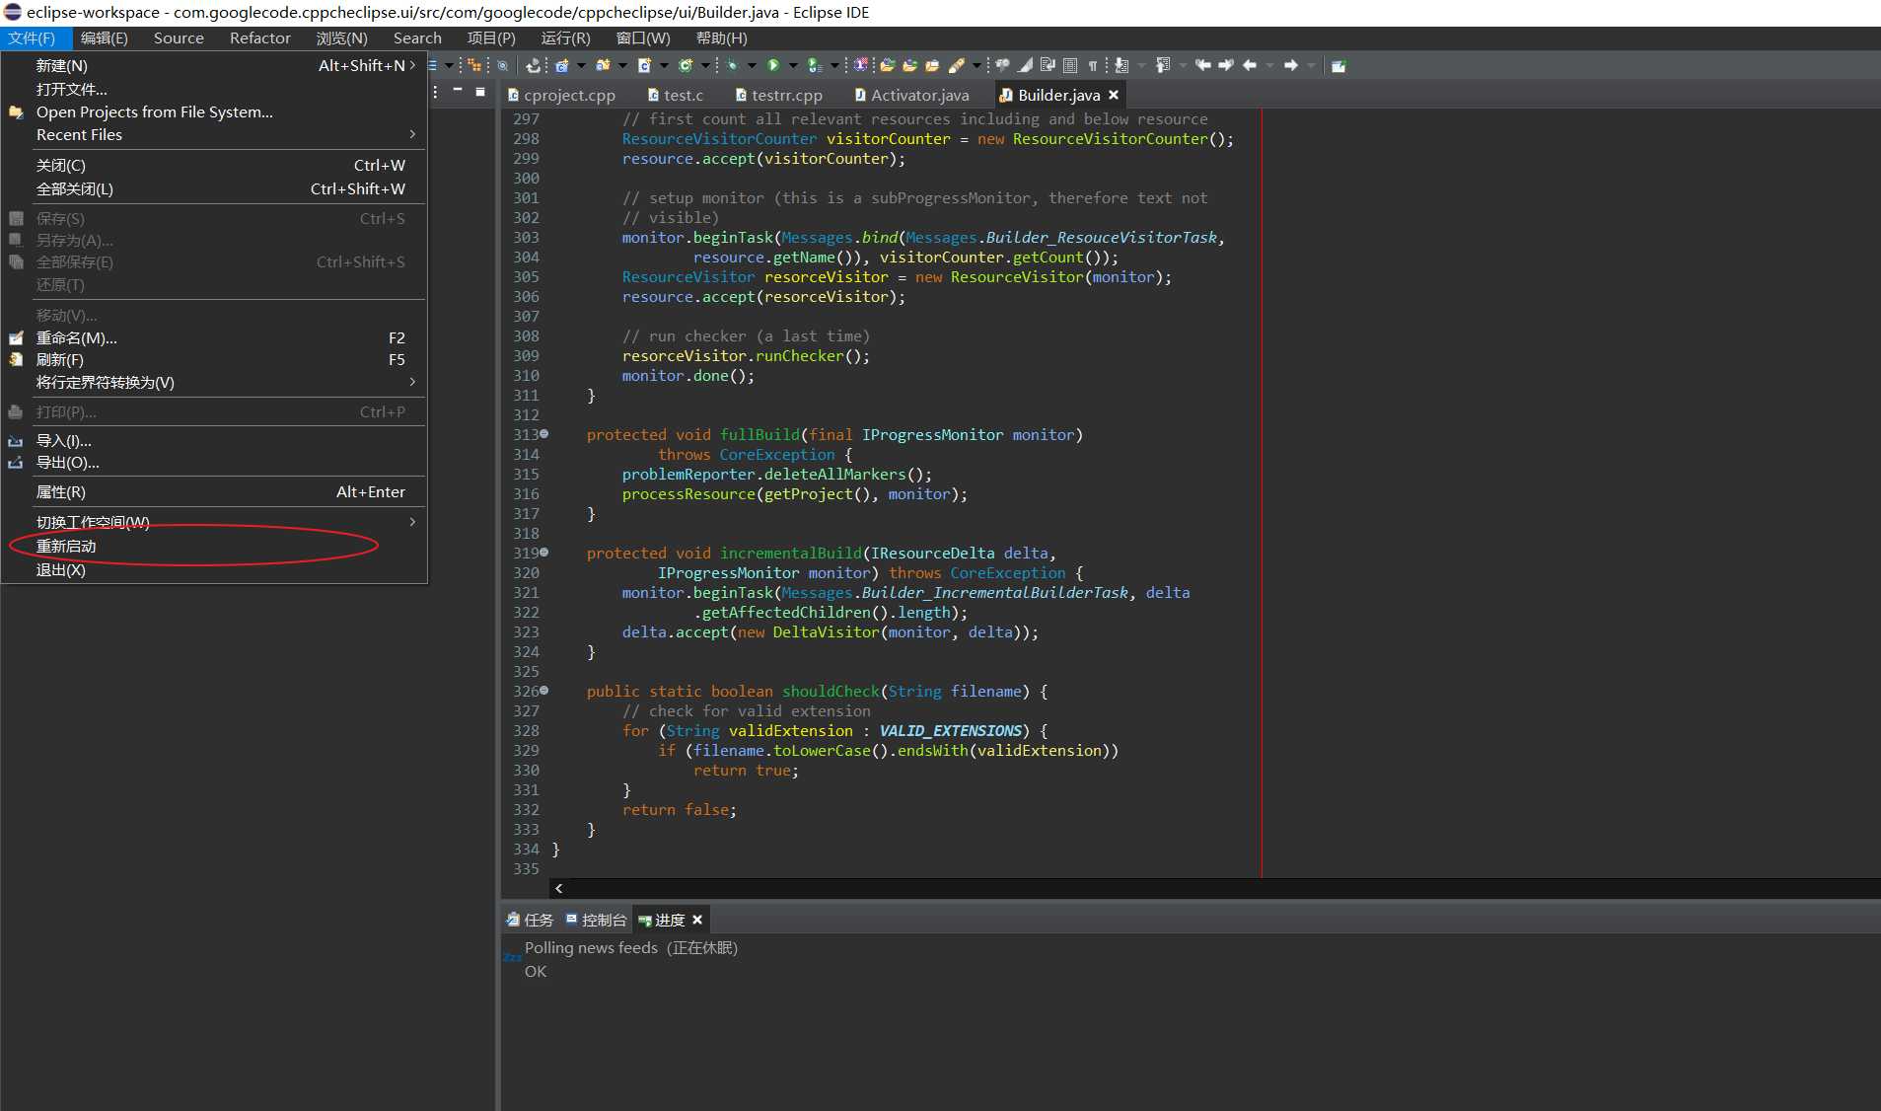The image size is (1881, 1111).
Task: Click editor horizontal scrollbar left arrow
Action: point(559,888)
